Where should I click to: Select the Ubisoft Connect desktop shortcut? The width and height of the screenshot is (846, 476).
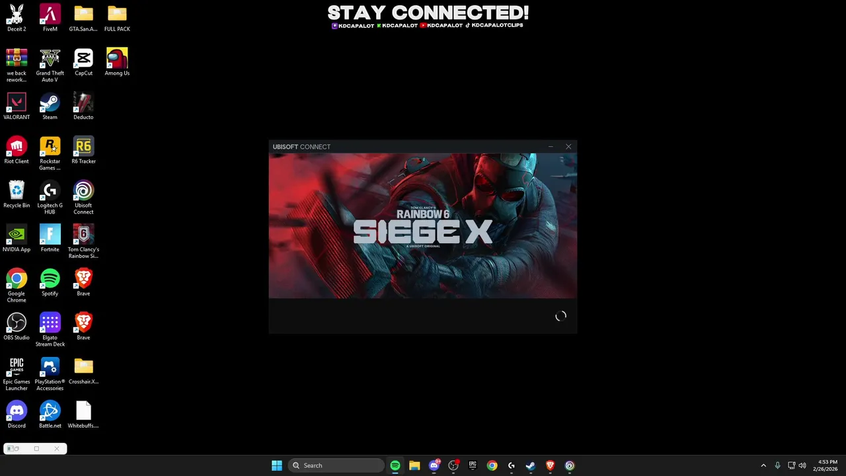(x=83, y=198)
